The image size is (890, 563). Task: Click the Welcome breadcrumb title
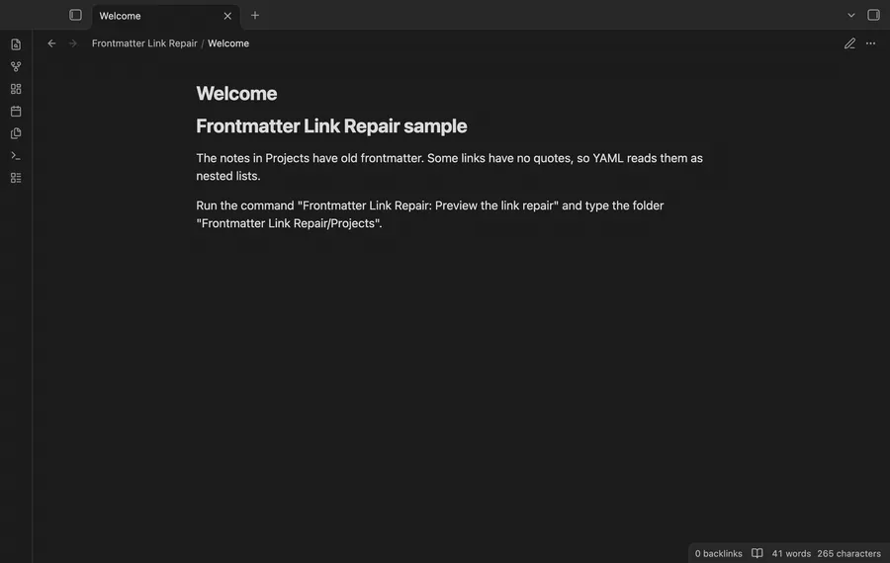pos(228,43)
